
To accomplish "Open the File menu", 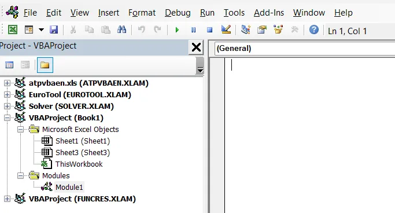I will point(30,13).
